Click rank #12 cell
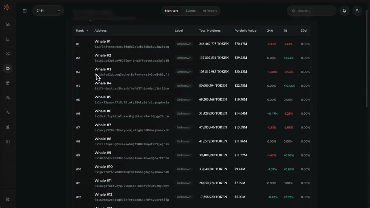Image resolution: width=370 pixels, height=208 pixels. [x=79, y=197]
